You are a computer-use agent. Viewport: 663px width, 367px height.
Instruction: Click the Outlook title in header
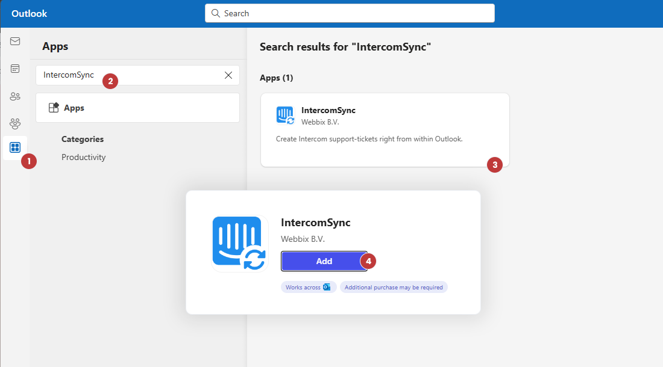pos(29,13)
